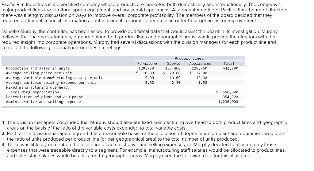
Task: Select Sports variable selling expense 2.50
Action: [x=176, y=83]
